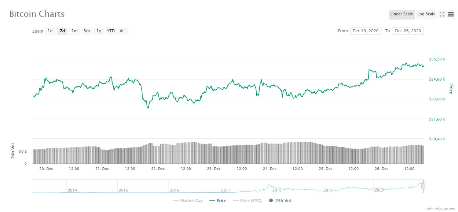The image size is (458, 212).
Task: Click the 20. Dec x-axis label
Action: 46,169
